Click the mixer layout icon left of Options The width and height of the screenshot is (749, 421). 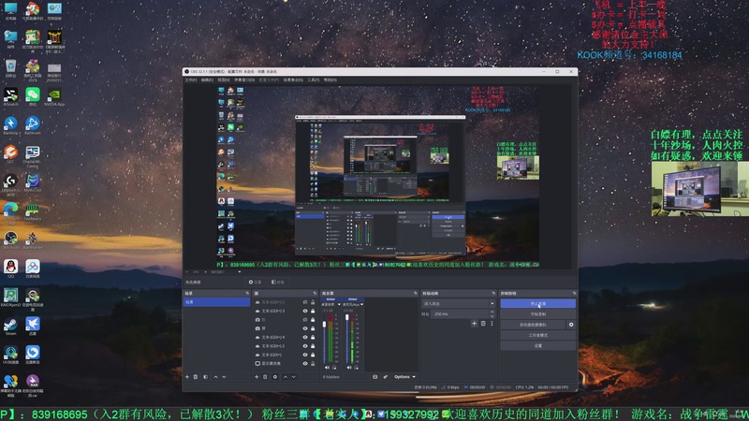375,377
